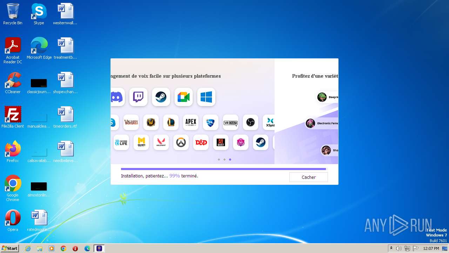Click the Overwatch icon

click(181, 142)
